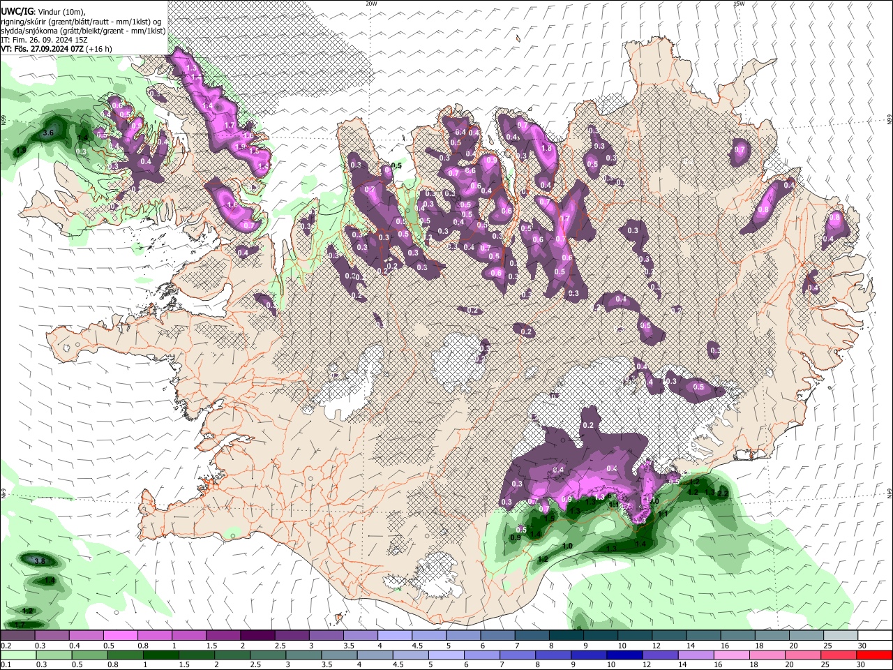This screenshot has width=893, height=670.
Task: Click the lightest green rain swatch starting at 0.1
Action: 18,655
